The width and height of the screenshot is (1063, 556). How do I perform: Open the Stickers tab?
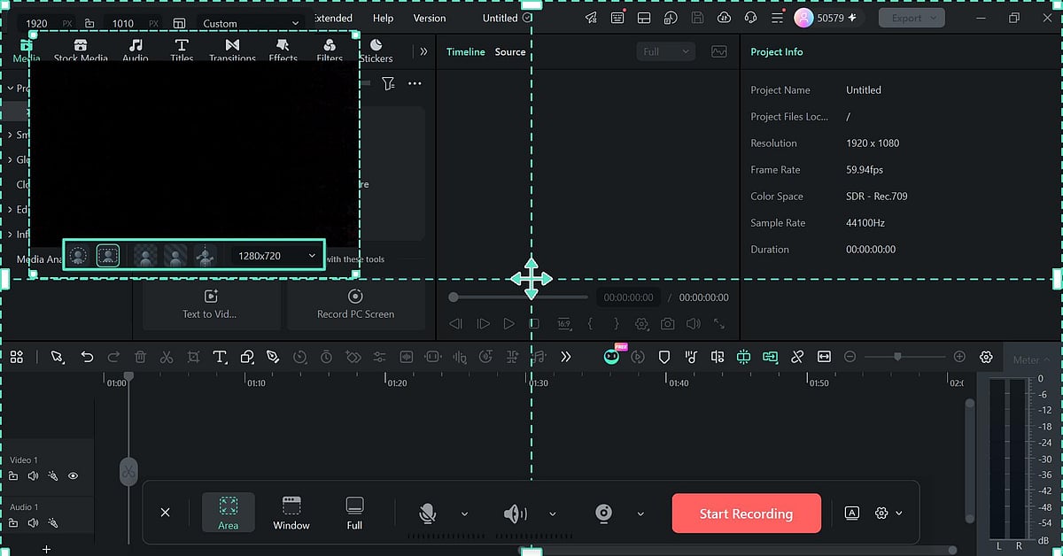click(376, 51)
